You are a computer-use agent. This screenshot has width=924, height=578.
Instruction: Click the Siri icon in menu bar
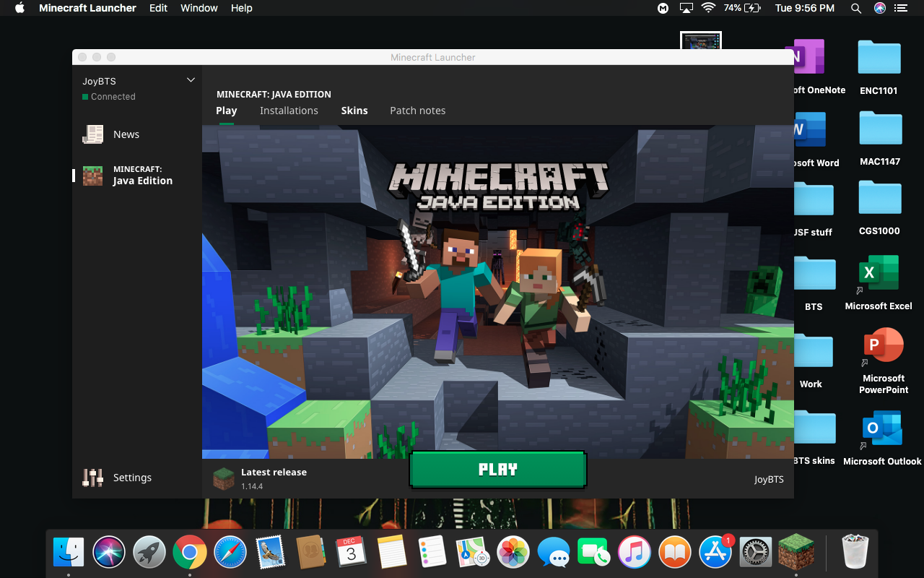click(879, 8)
